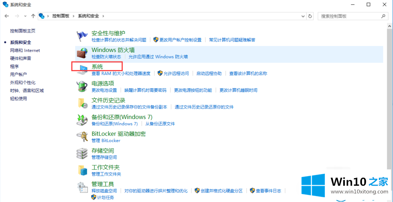
Task: Click 查看该计算机的名称 link
Action: pos(248,73)
